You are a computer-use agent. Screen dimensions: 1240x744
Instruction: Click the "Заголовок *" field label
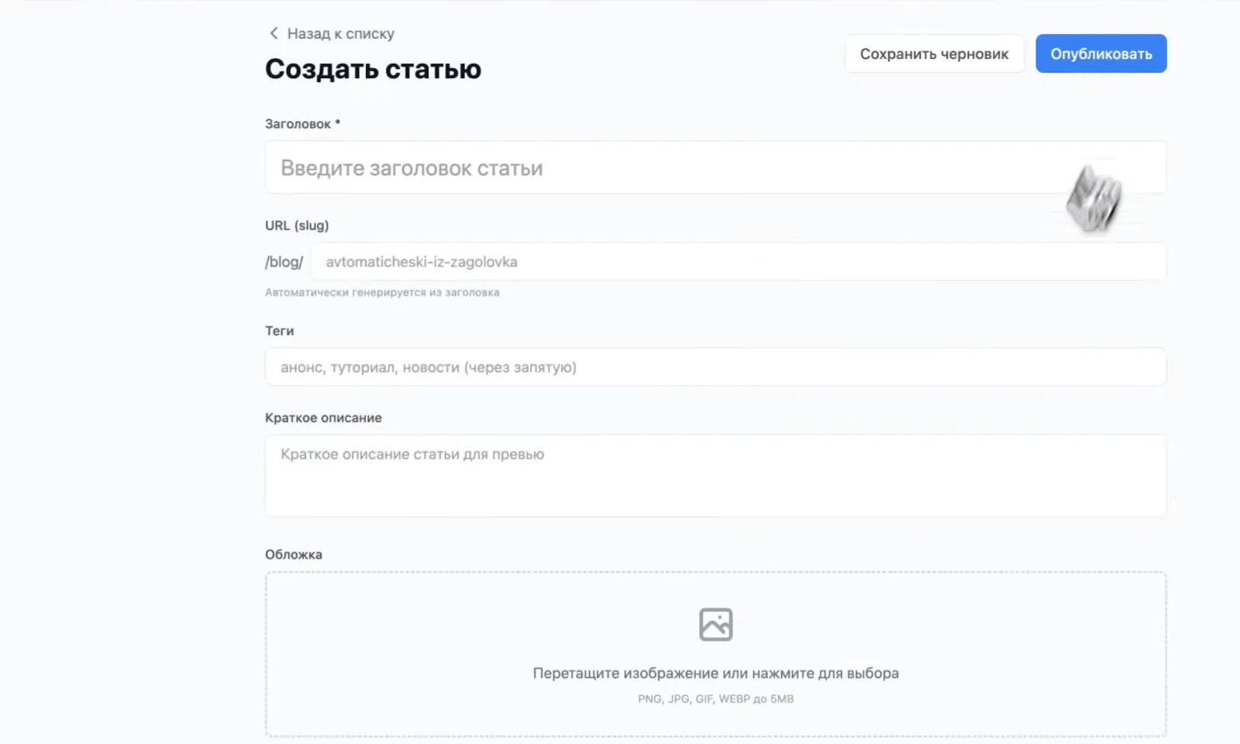coord(302,124)
